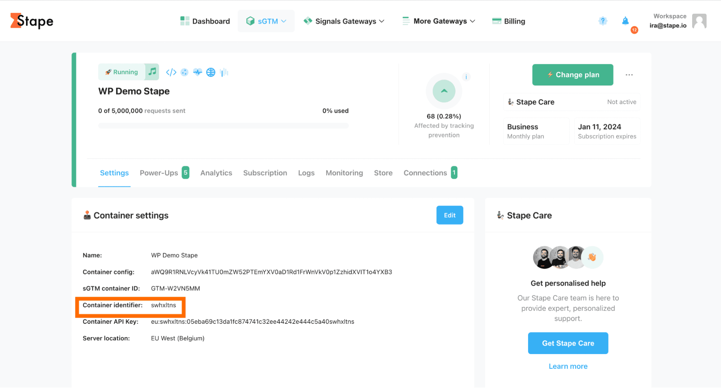Click the 0% used label
The image size is (721, 388).
335,111
